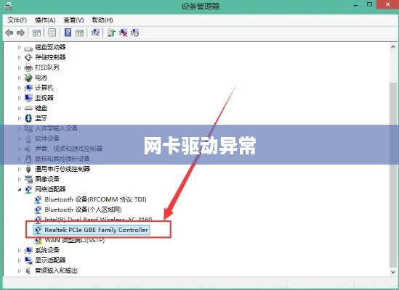Viewport: 399px width, 290px height.
Task: Expand the 显示适配器 node arrow
Action: coord(20,260)
